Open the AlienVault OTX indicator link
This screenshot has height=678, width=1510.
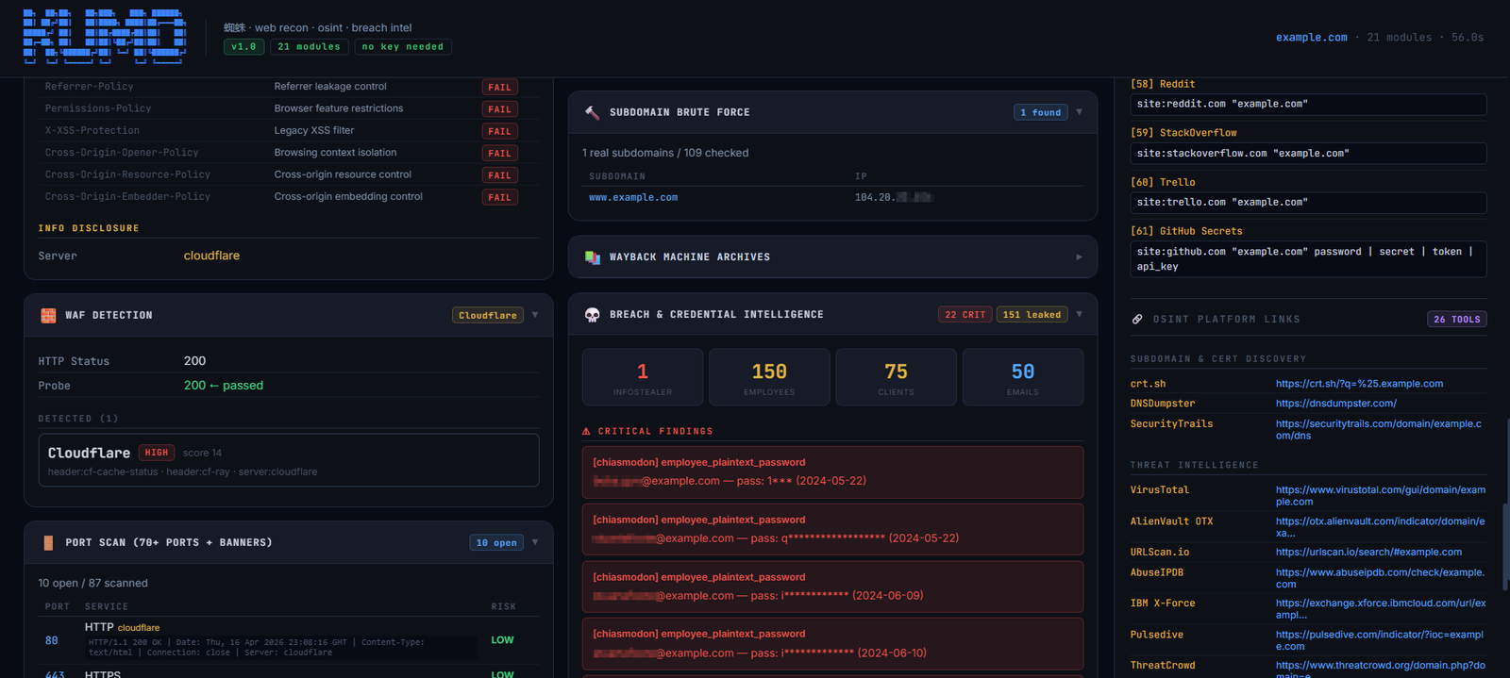[x=1381, y=527]
